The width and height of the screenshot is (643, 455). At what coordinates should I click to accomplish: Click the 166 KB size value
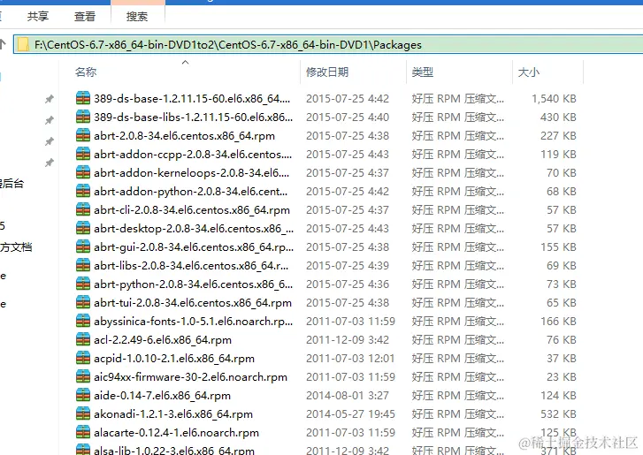(558, 321)
